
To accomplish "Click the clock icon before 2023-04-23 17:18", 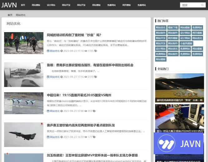I will [62, 51].
